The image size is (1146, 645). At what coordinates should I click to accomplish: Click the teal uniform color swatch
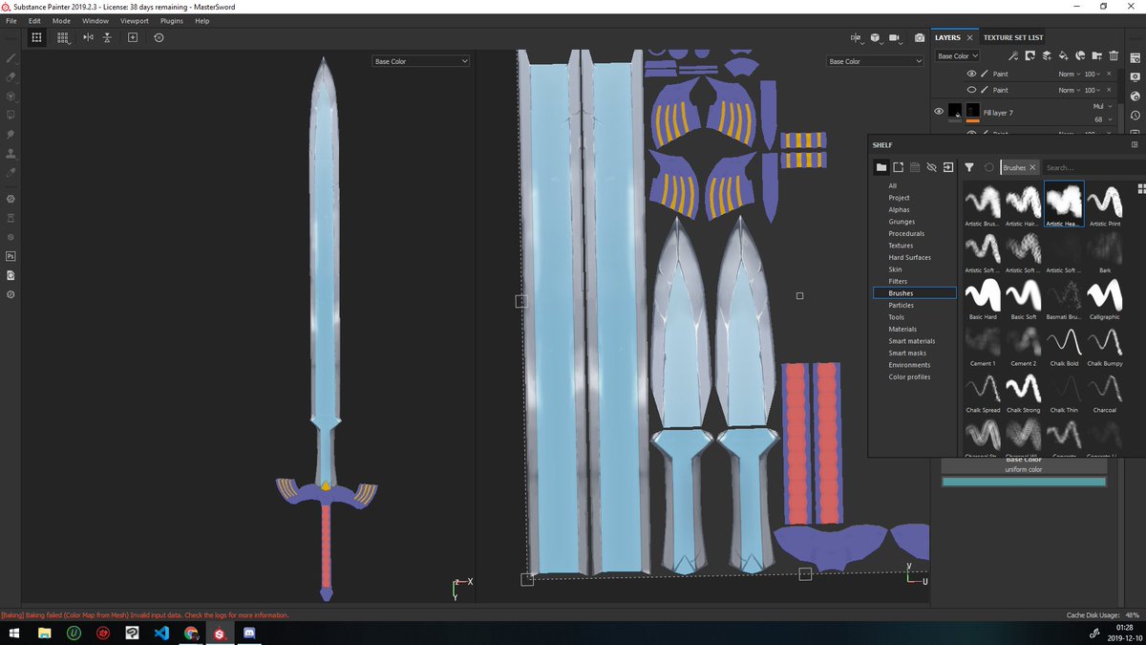pos(1024,482)
